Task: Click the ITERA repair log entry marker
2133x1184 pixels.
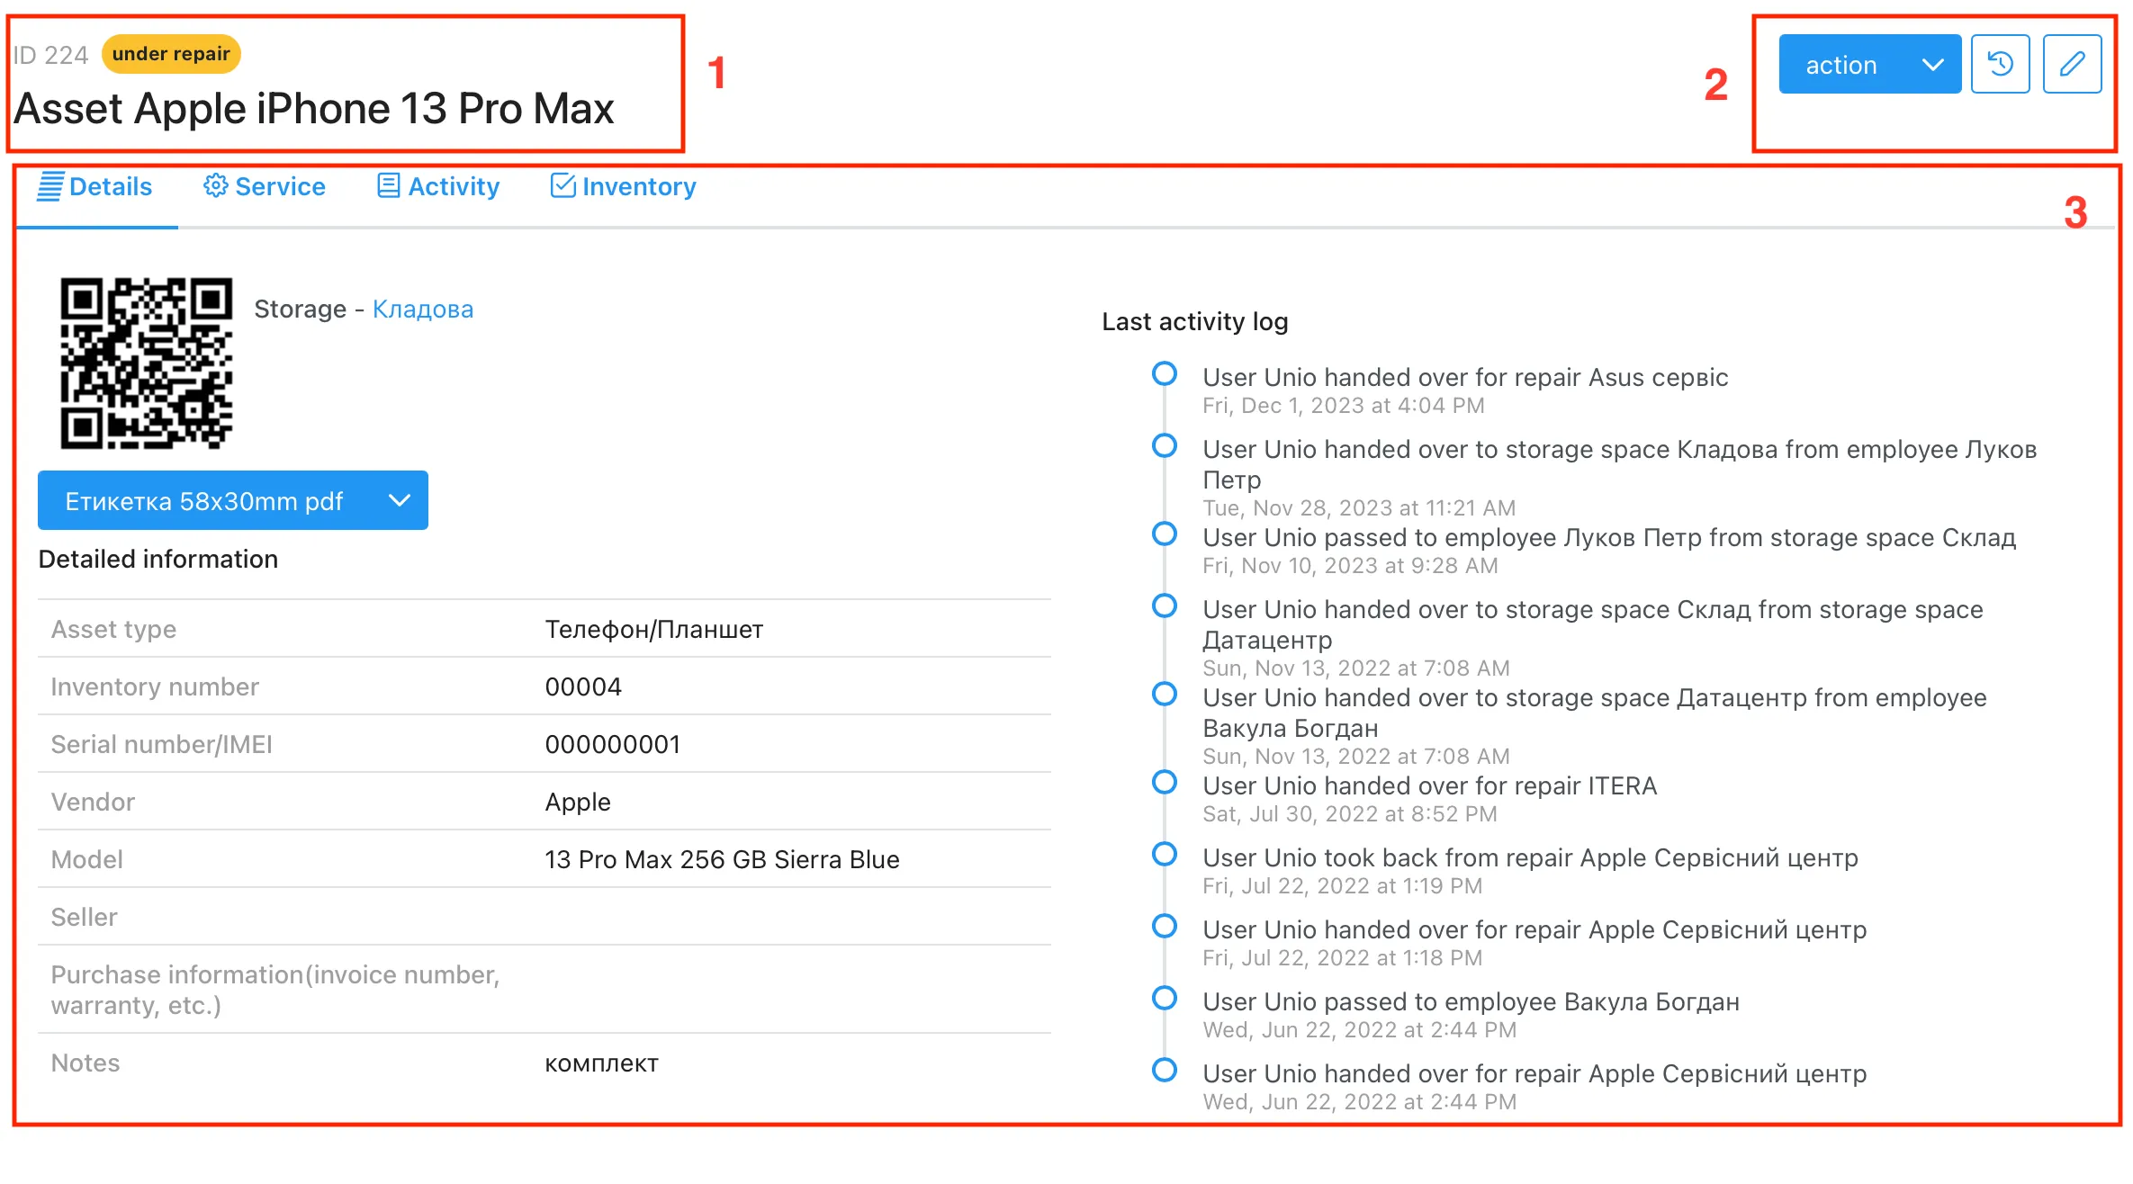Action: (1164, 782)
